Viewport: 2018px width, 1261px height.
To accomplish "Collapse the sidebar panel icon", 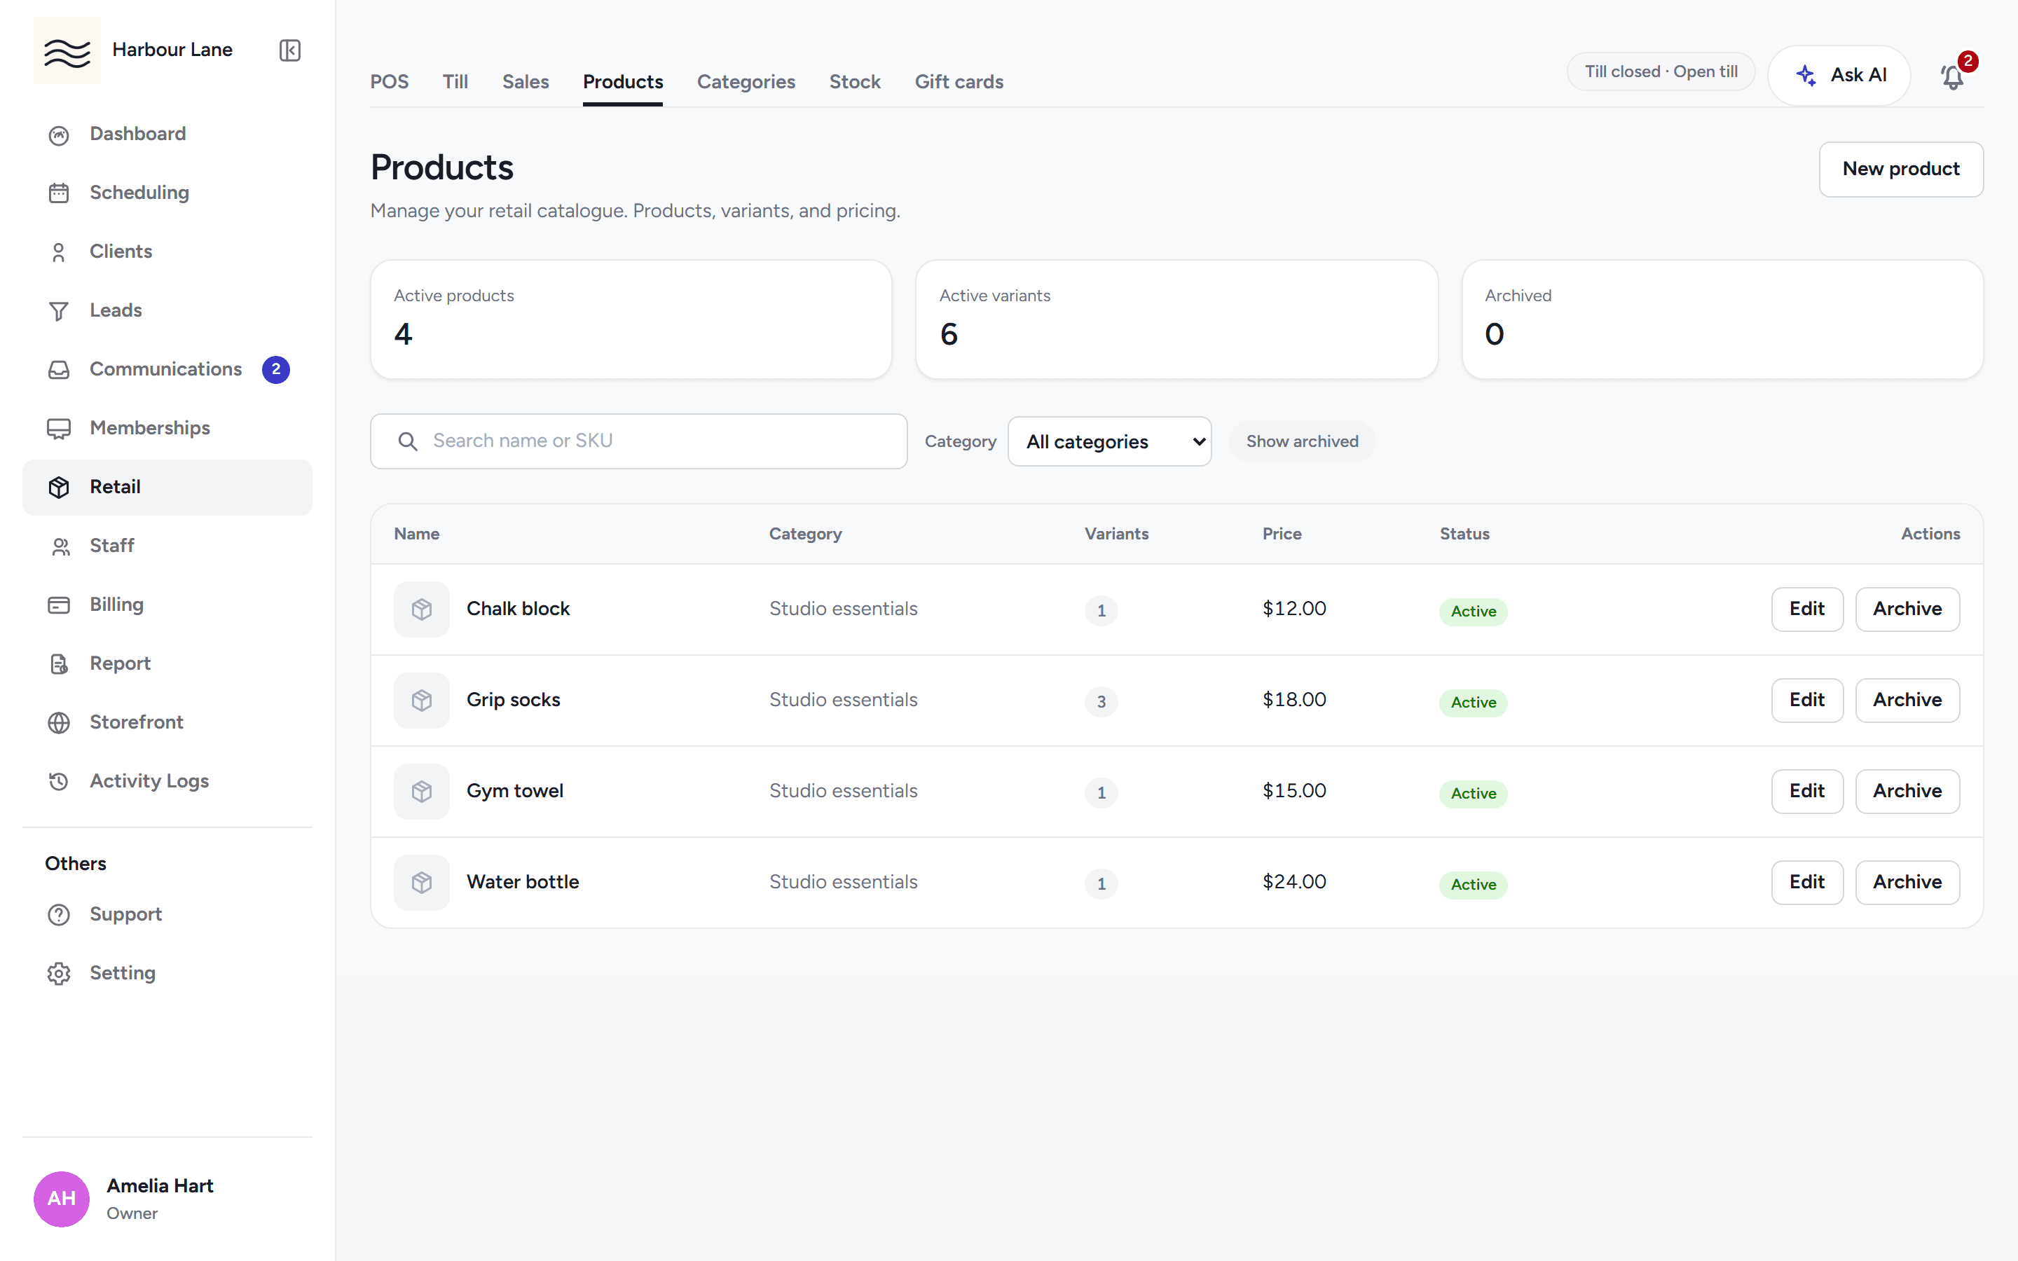I will click(x=289, y=50).
